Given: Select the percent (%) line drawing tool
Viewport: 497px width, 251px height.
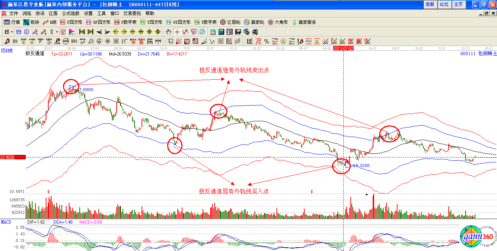Looking at the screenshot, I should 267,41.
